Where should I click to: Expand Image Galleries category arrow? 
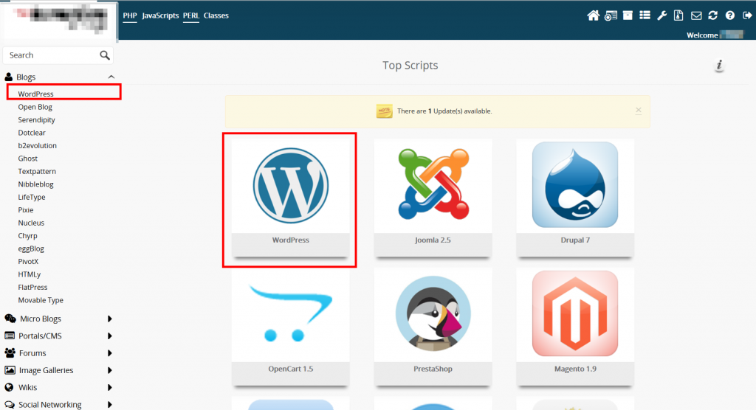click(110, 370)
